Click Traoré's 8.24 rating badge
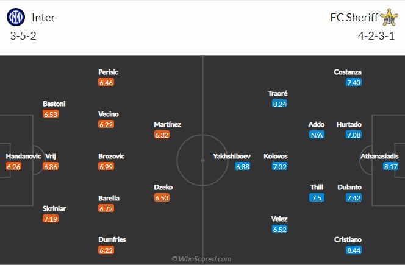Screen dimensions: 405x265 pyautogui.click(x=279, y=104)
